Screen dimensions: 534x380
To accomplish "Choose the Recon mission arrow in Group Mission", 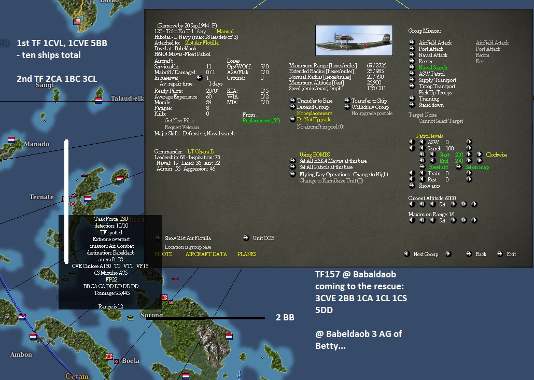I will pos(412,61).
